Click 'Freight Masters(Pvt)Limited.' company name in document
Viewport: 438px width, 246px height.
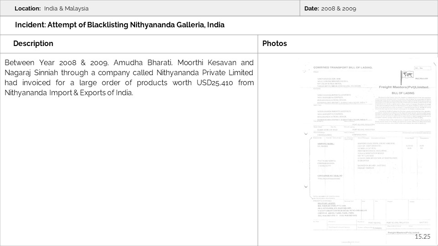tap(404, 87)
